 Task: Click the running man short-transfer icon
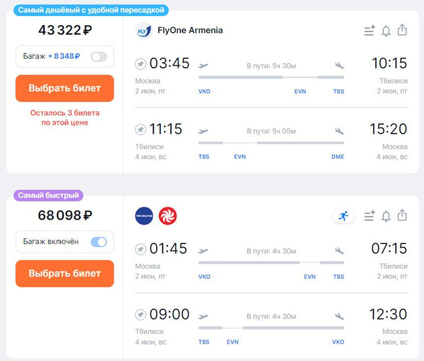tap(344, 216)
